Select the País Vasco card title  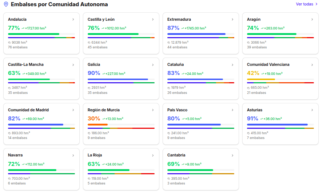click(177, 110)
